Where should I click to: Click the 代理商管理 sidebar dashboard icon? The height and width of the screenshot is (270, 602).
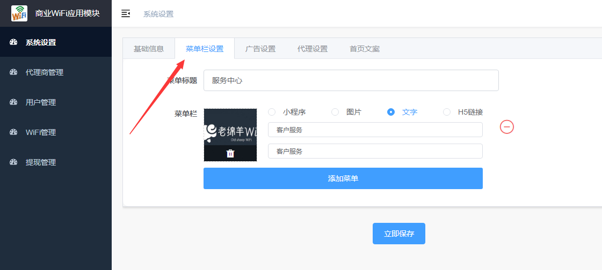[x=14, y=72]
